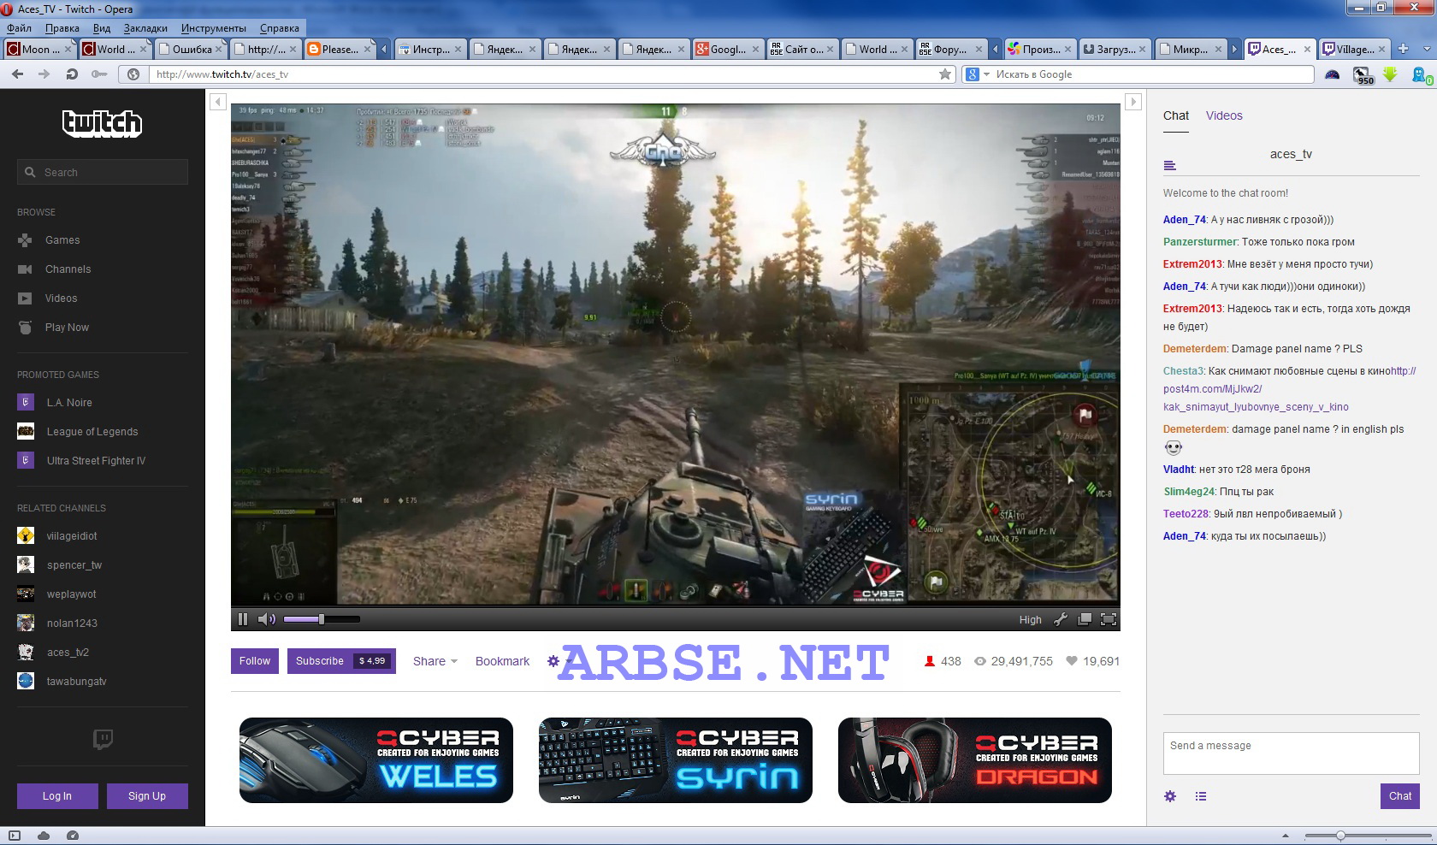Image resolution: width=1437 pixels, height=845 pixels.
Task: Show the chat viewer list icon
Action: point(1201,796)
